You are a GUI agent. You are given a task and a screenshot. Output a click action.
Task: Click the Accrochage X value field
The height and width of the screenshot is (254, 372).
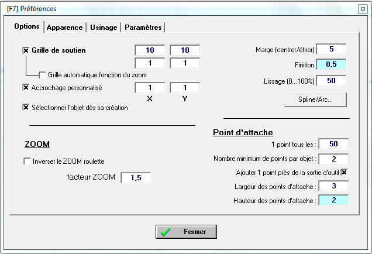[x=150, y=88]
